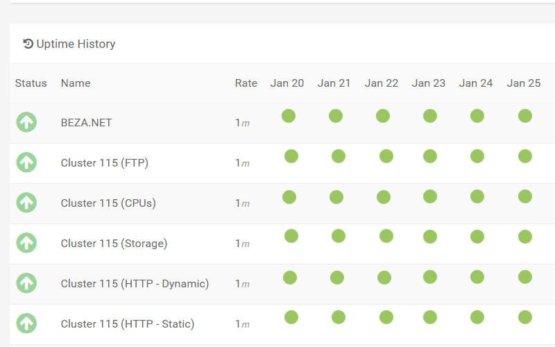Screen dimensions: 555x347
Task: Click the Jan 24 column header
Action: (476, 83)
